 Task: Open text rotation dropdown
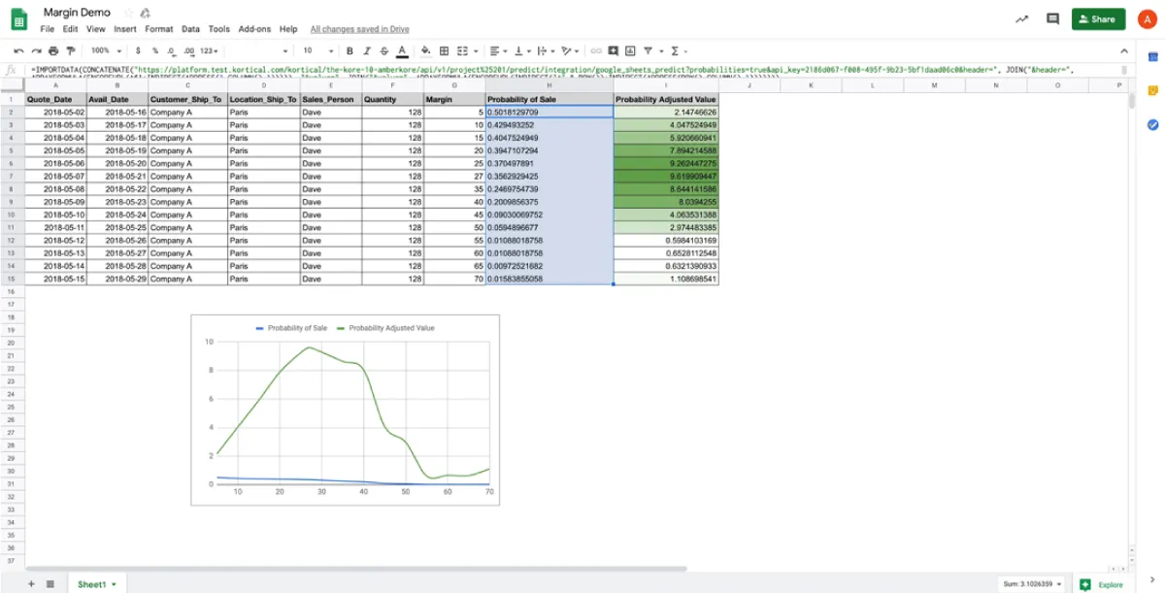point(570,50)
